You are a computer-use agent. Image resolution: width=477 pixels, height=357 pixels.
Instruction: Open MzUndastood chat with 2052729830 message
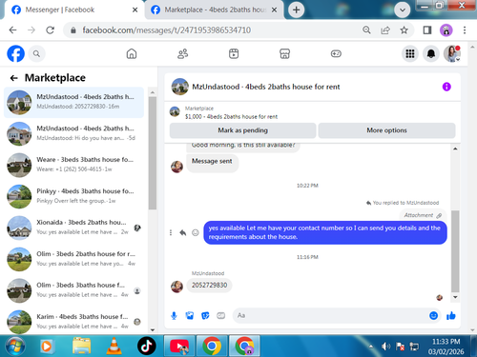tap(73, 102)
